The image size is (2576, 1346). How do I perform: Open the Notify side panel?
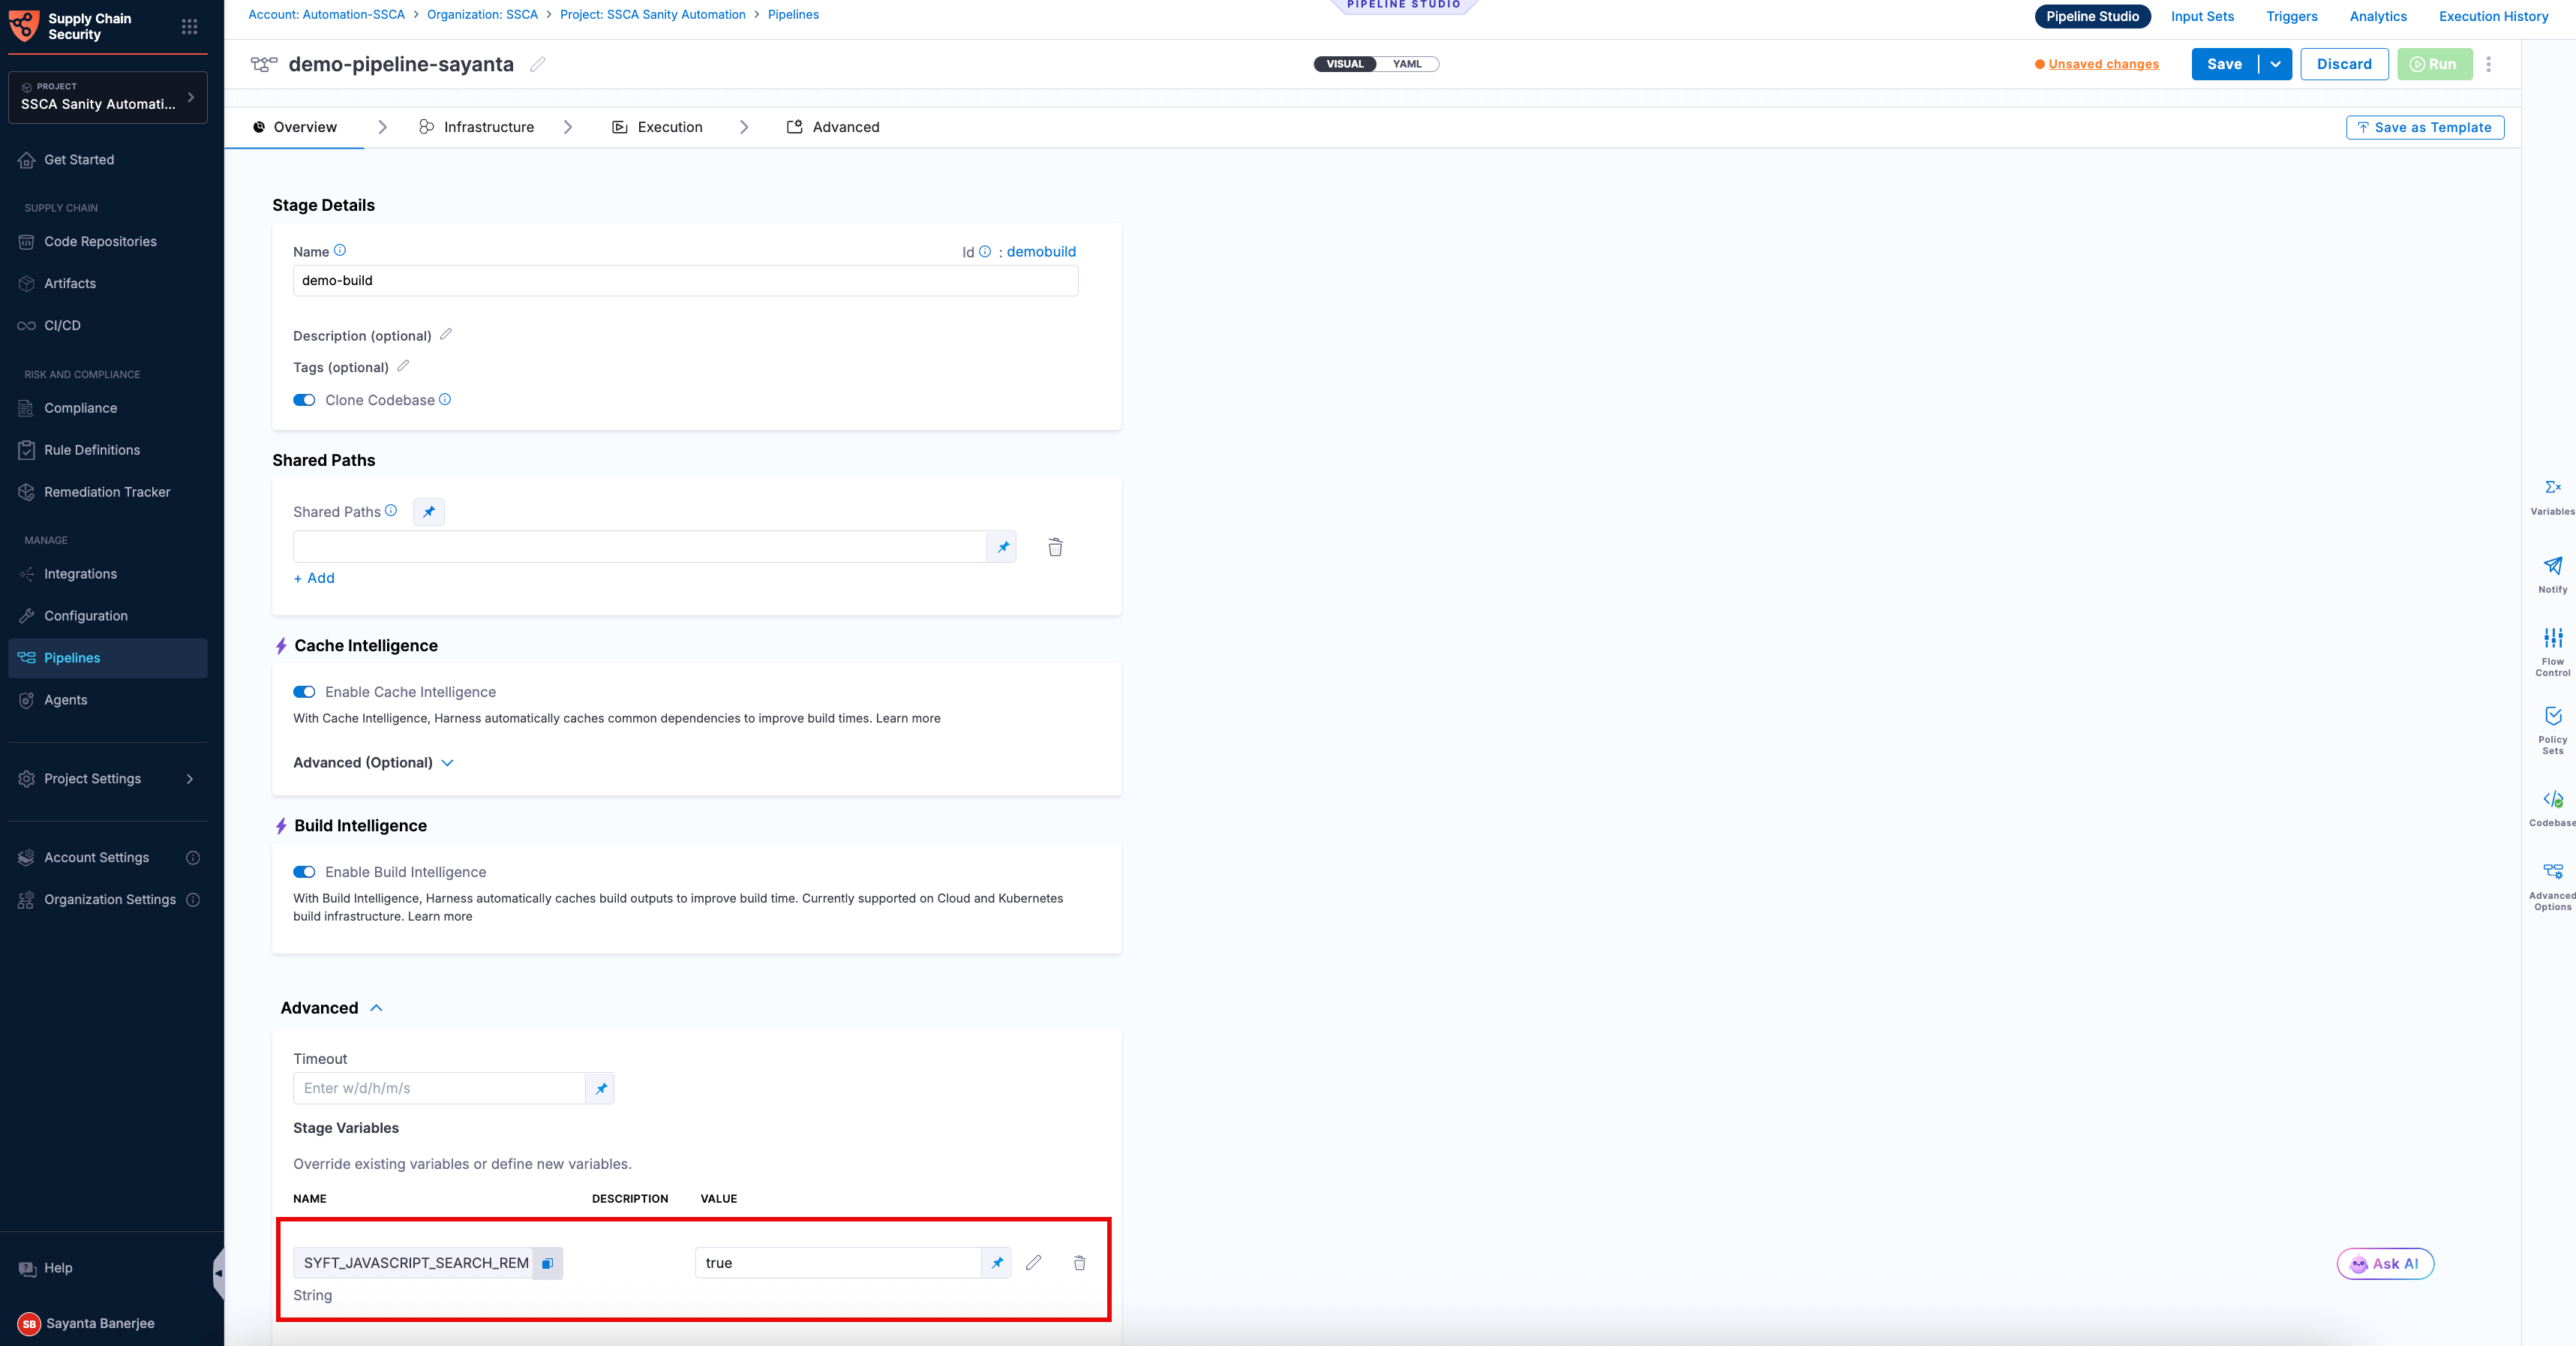coord(2553,575)
